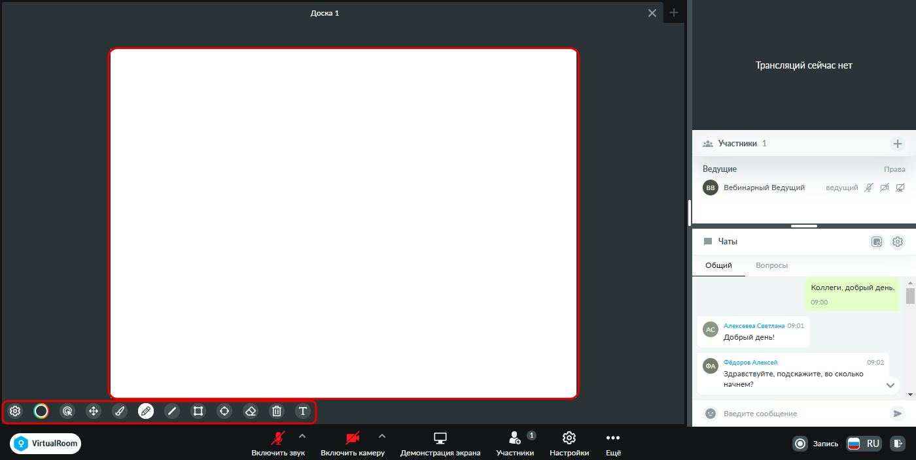Open whiteboard drawing settings gear
916x460 pixels.
click(x=15, y=411)
